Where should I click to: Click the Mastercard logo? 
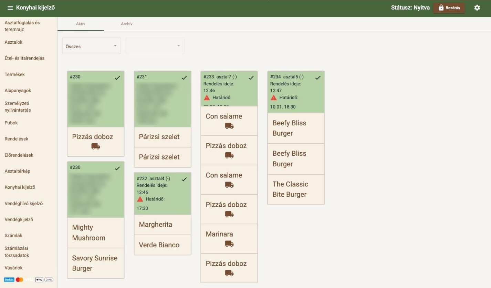click(19, 280)
